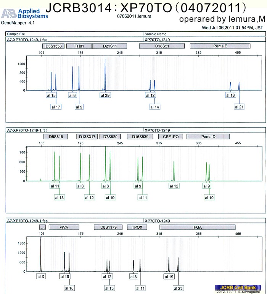Click the TPOX marker label

click(x=137, y=227)
